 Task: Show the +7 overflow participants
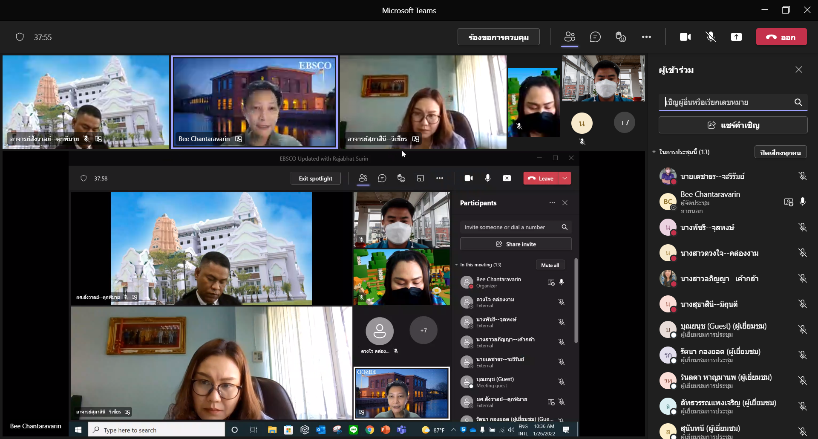click(x=625, y=123)
